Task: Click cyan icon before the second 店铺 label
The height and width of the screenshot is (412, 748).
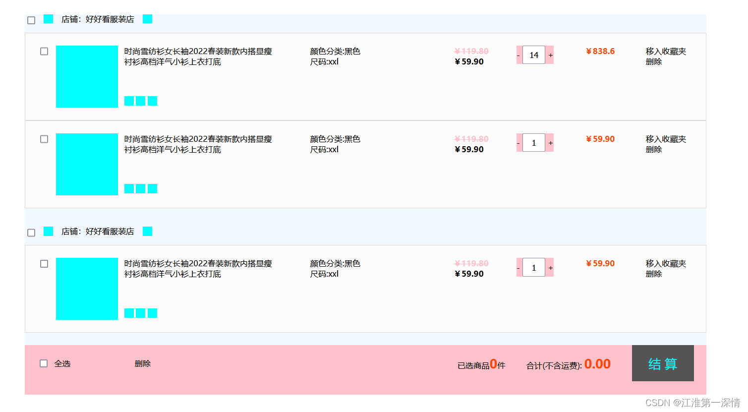Action: point(48,231)
